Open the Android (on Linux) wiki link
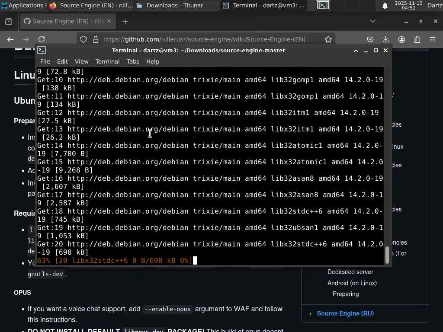 (352, 283)
